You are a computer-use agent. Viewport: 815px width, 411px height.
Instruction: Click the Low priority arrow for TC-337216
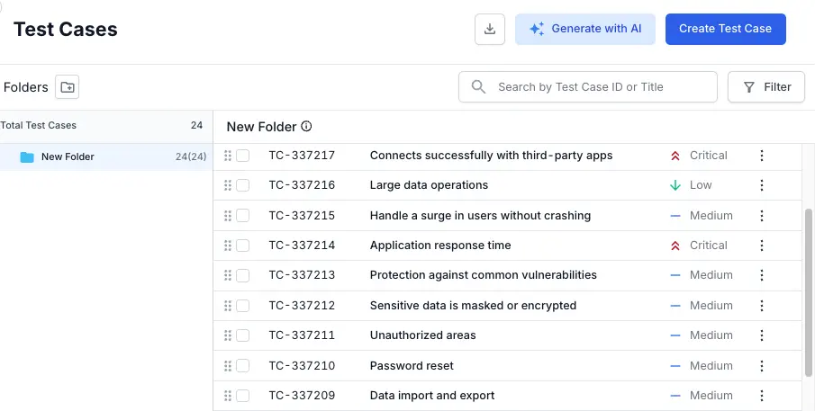click(x=675, y=185)
